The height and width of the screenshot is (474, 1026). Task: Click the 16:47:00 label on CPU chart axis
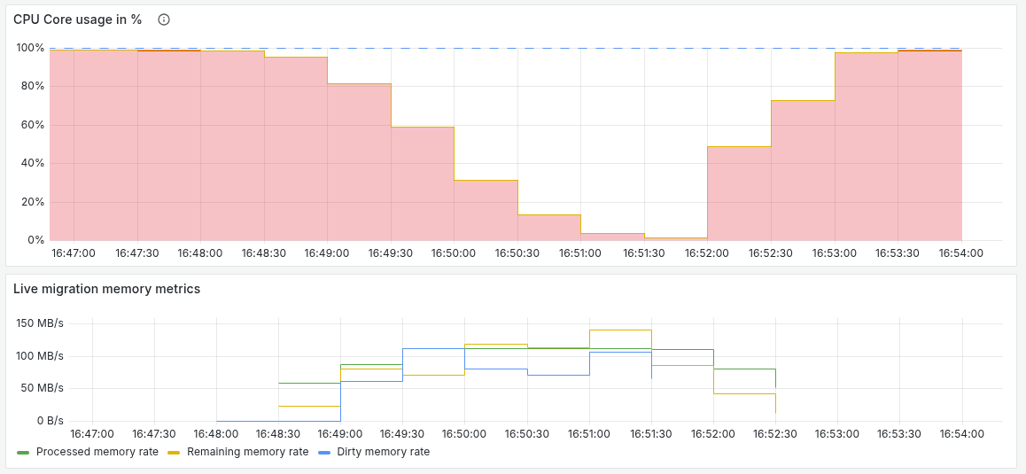pos(73,253)
